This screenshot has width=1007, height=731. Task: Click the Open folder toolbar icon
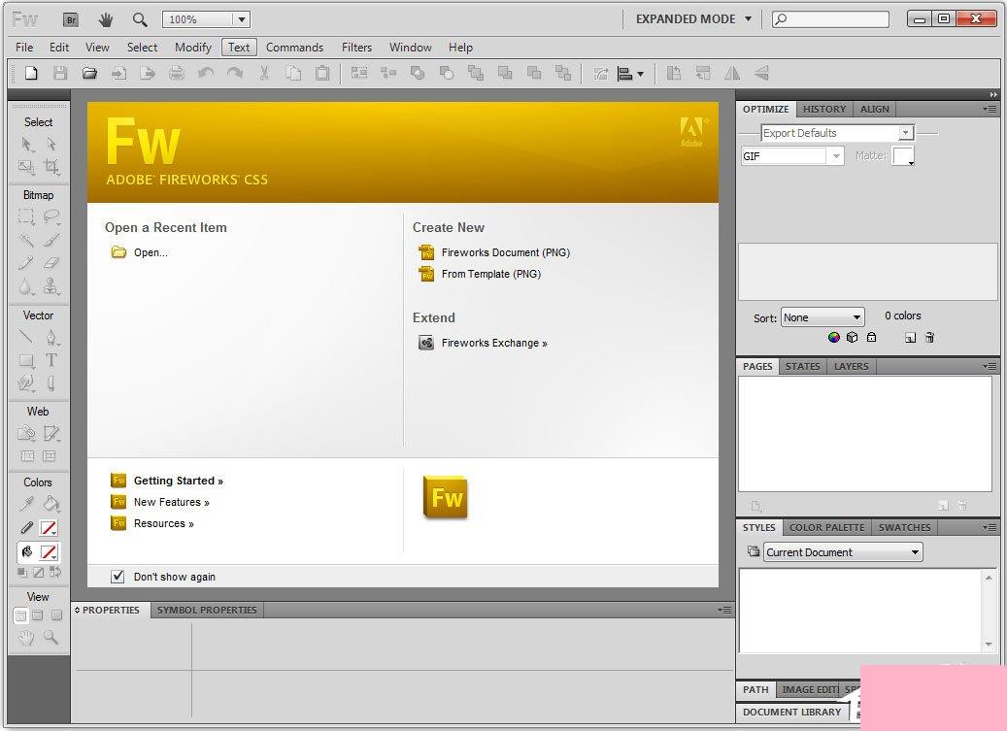[x=89, y=73]
